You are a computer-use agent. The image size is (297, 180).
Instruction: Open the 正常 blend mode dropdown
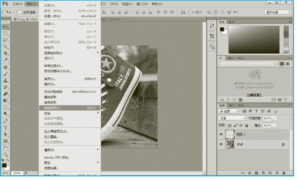coord(232,118)
